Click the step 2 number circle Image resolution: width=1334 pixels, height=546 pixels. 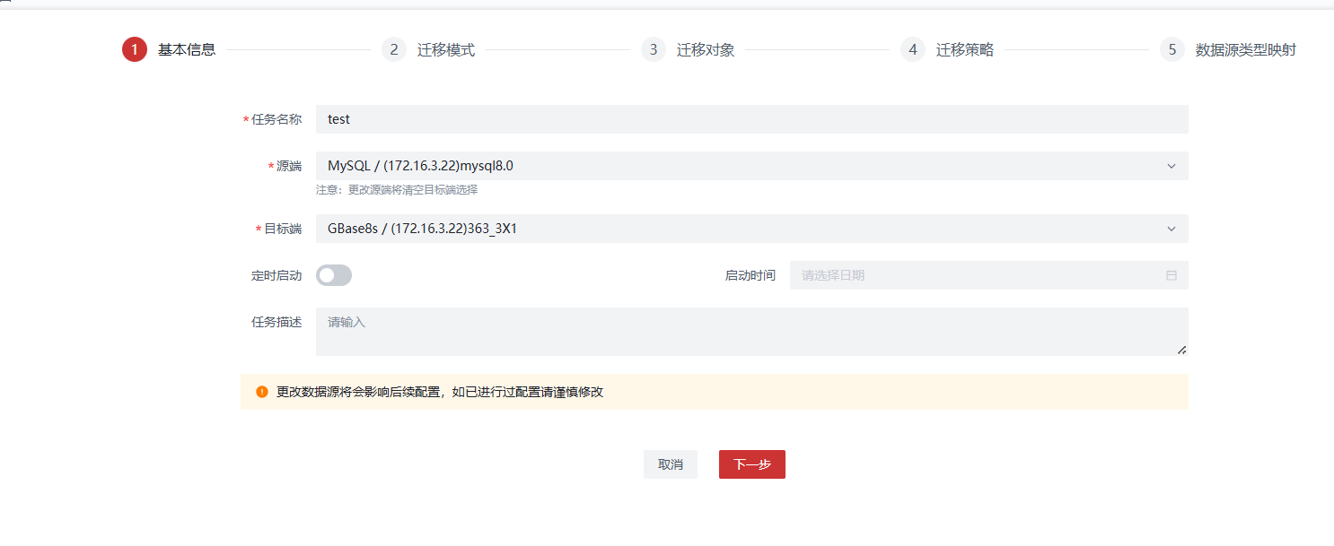click(394, 49)
